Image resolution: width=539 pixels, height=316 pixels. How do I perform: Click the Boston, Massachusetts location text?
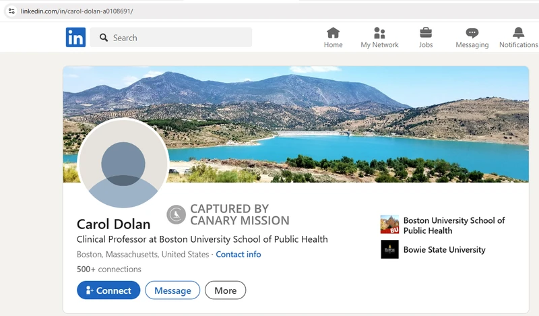point(143,254)
